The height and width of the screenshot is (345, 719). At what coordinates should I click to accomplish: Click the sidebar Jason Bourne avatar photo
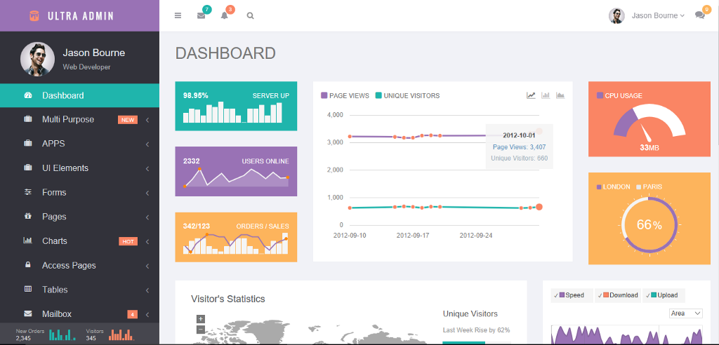point(37,59)
